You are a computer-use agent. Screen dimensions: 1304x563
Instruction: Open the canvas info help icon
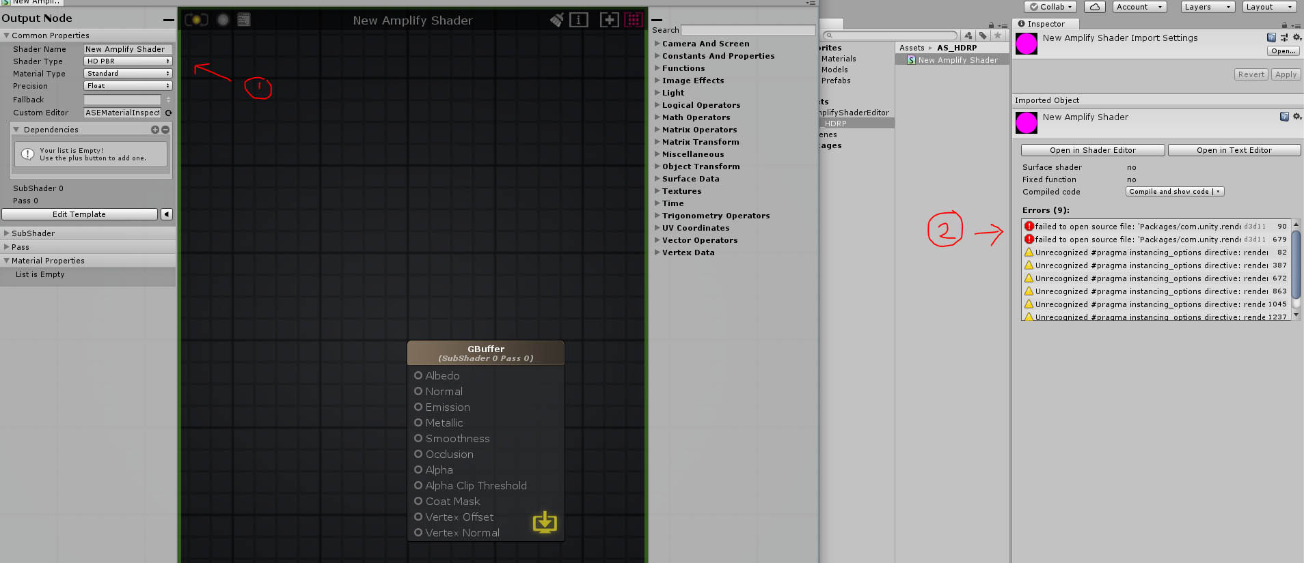click(579, 20)
